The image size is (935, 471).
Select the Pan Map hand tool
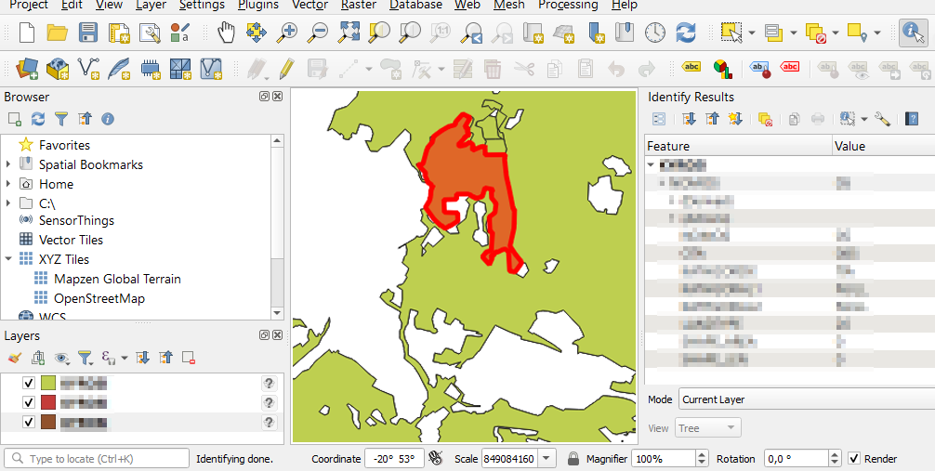click(227, 33)
